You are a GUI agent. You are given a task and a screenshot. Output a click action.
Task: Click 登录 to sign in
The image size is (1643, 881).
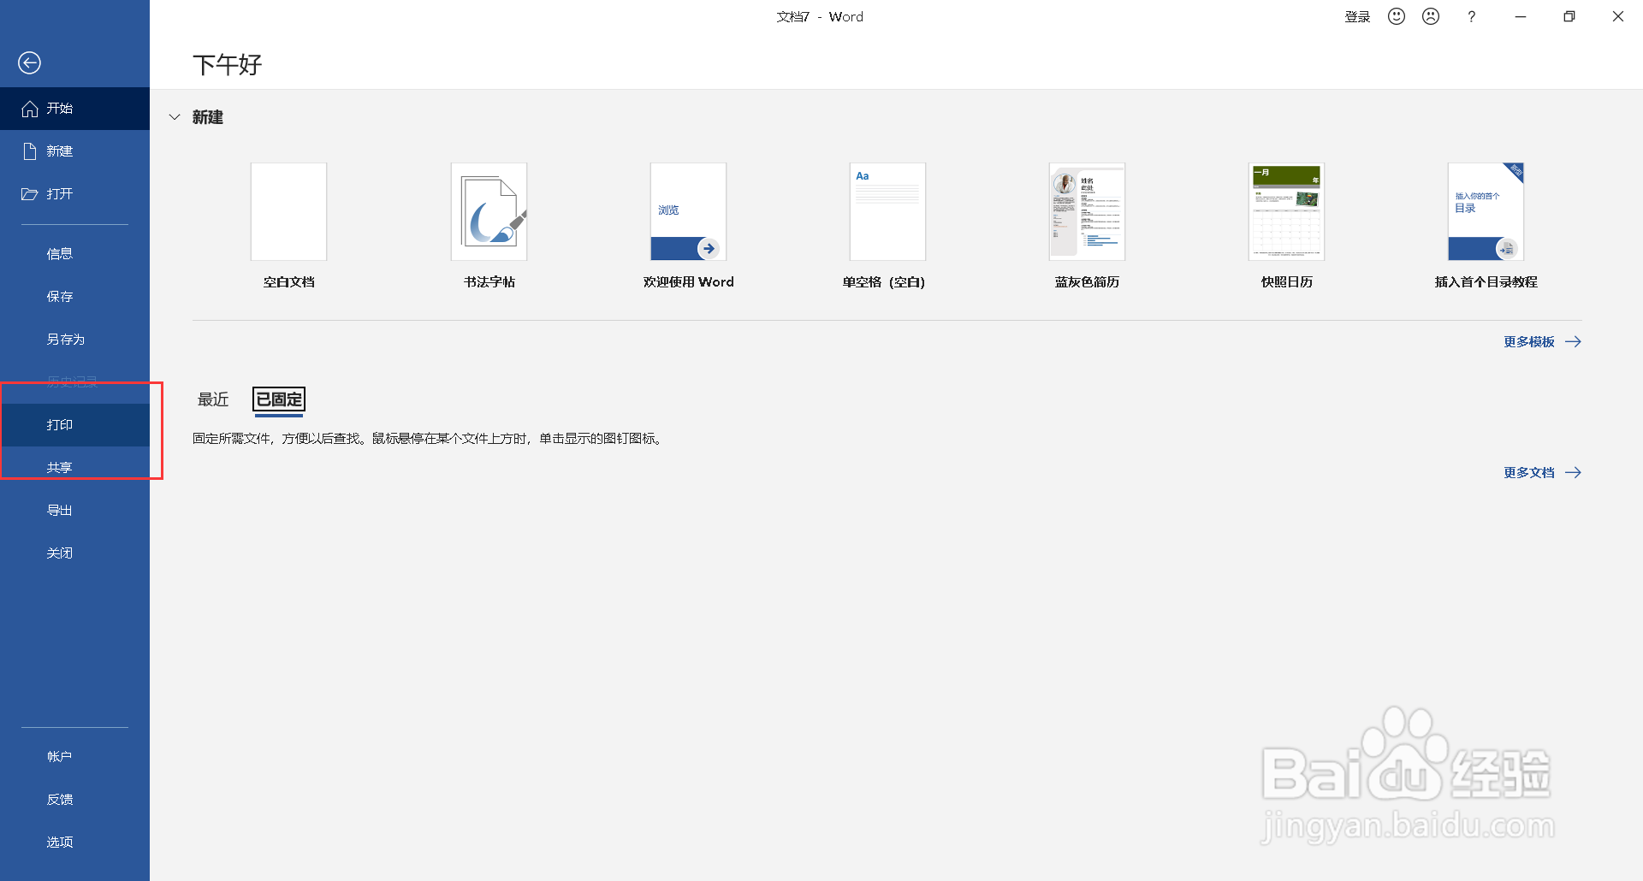pyautogui.click(x=1357, y=17)
